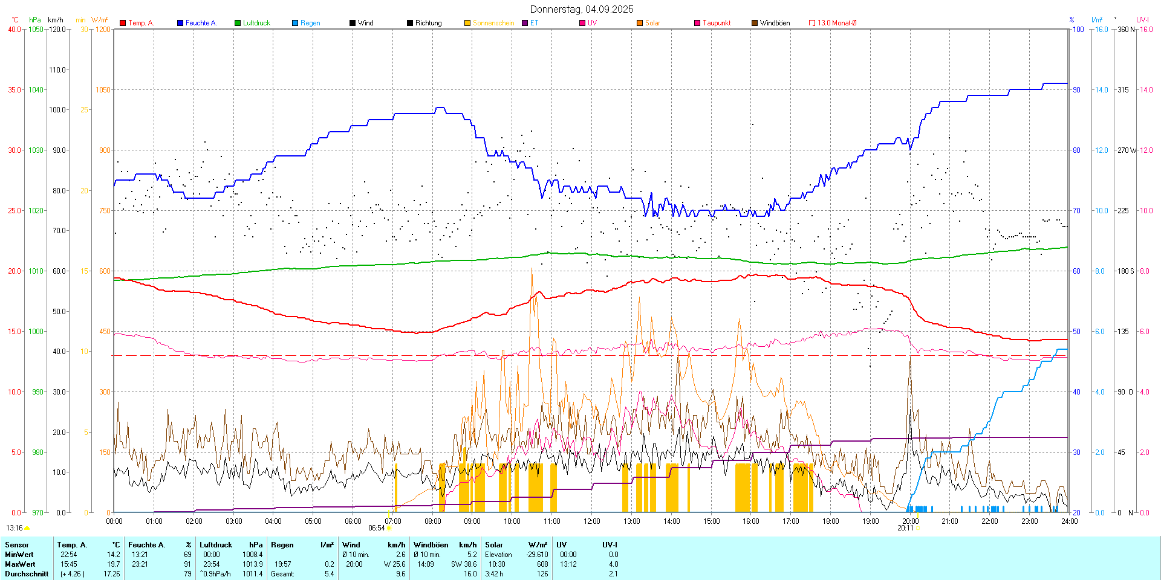Click the Luftdruck column header in table

tap(216, 545)
